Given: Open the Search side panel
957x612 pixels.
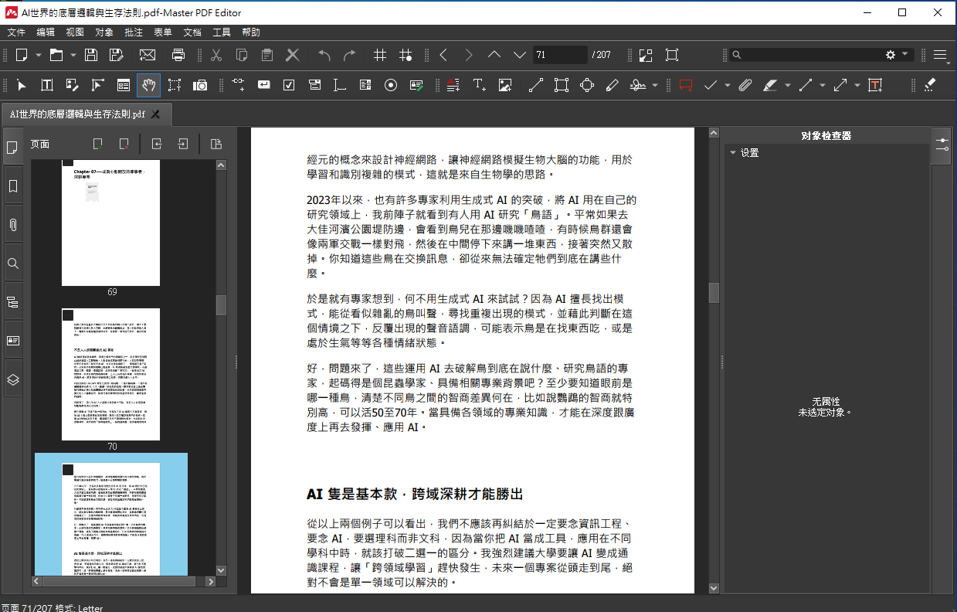Looking at the screenshot, I should (x=13, y=263).
